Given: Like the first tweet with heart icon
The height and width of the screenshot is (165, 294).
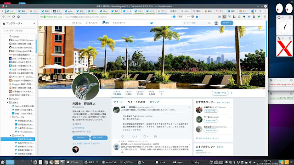Looking at the screenshot, I should tap(145, 137).
